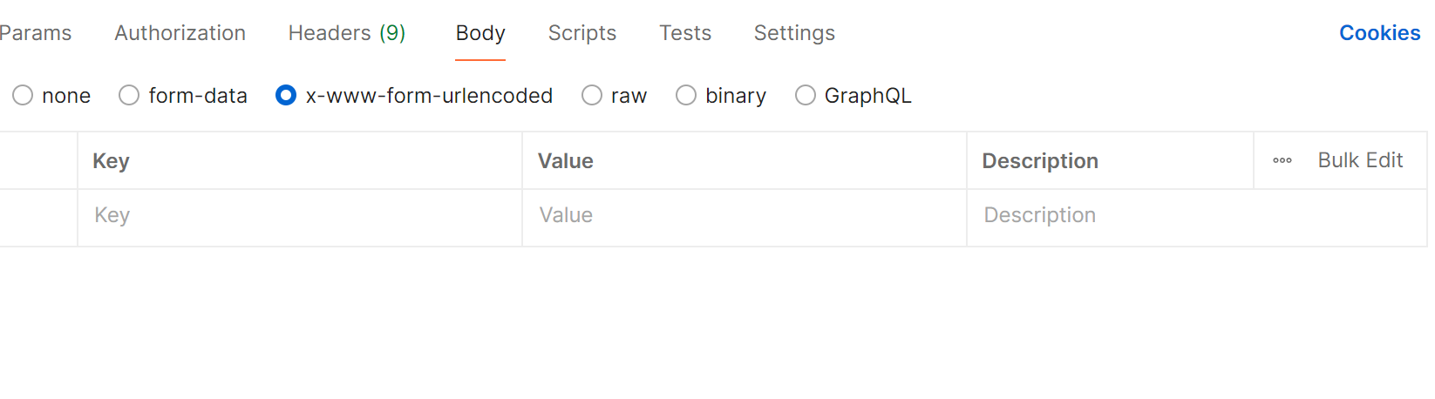Image resolution: width=1435 pixels, height=399 pixels.
Task: Select x-www-form-urlencoded body type
Action: [286, 96]
